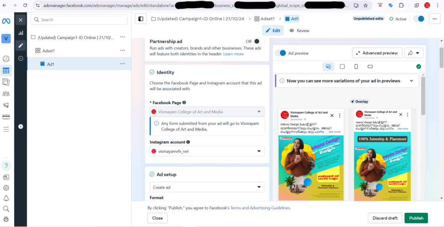Image resolution: width=444 pixels, height=227 pixels.
Task: Open the chart view icon in dark panel
Action: click(21, 33)
